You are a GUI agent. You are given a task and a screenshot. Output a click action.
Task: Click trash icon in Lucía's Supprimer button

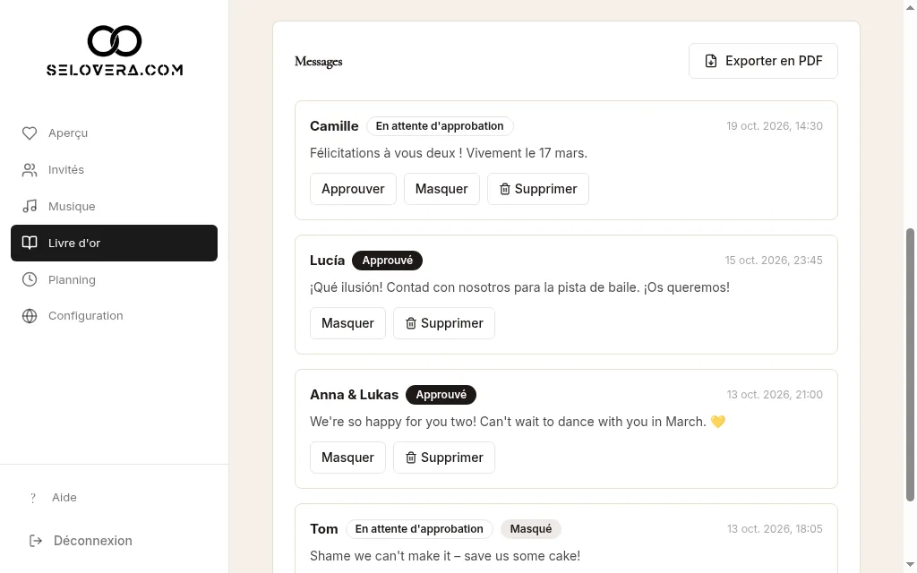point(411,323)
